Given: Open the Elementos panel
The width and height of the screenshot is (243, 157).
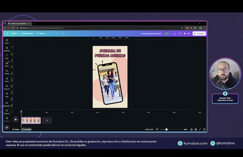Looking at the screenshot, I should (7, 49).
